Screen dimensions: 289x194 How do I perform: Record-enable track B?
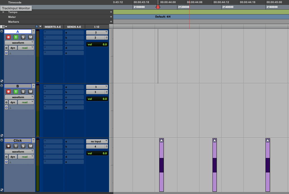[x=8, y=92]
